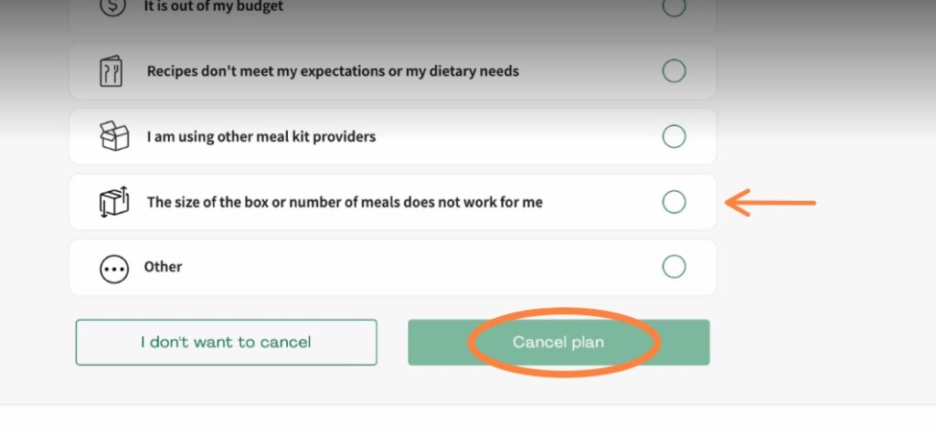Click the green 'Cancel plan' button
The width and height of the screenshot is (936, 436).
tap(558, 342)
